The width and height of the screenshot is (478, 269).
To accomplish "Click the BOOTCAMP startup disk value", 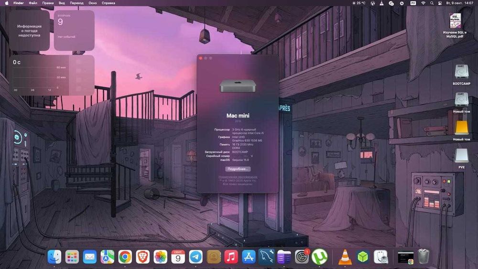I will [240, 152].
